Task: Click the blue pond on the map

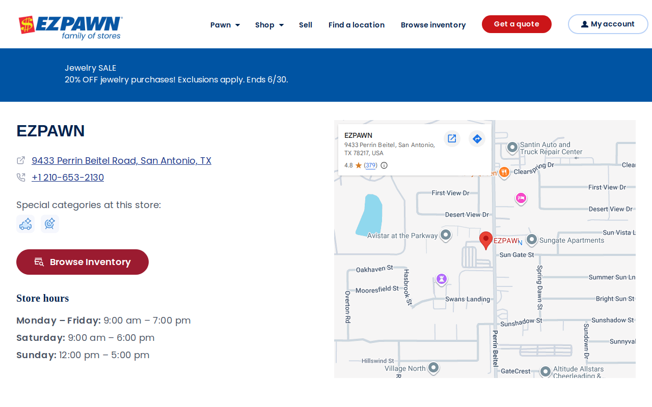Action: [369, 215]
